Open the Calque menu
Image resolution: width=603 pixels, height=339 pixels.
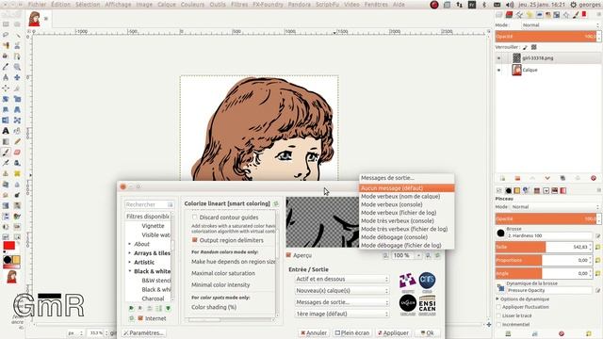coord(167,5)
